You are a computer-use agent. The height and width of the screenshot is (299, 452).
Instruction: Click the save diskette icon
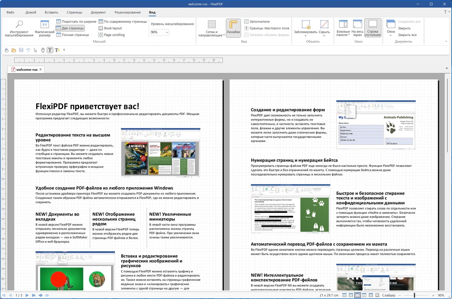[x=21, y=50]
